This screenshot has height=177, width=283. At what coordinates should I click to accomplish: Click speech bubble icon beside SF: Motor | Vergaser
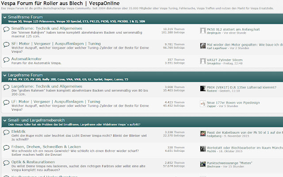click(6, 44)
